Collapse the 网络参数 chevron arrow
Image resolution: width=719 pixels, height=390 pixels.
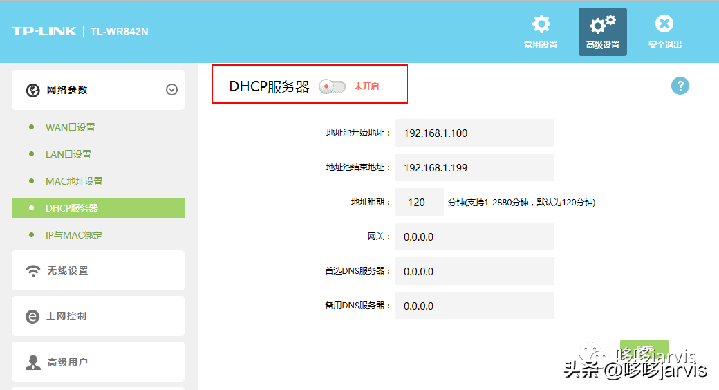point(172,89)
